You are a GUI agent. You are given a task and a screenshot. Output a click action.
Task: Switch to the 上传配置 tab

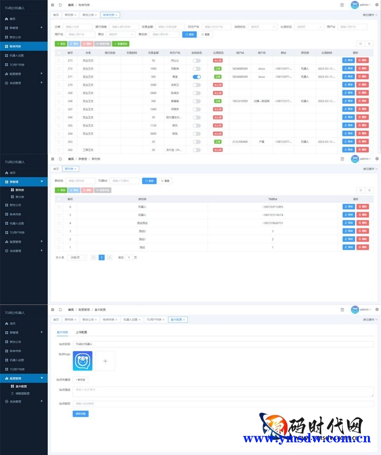(x=81, y=332)
